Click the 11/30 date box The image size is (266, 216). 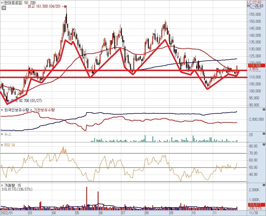tap(254, 213)
